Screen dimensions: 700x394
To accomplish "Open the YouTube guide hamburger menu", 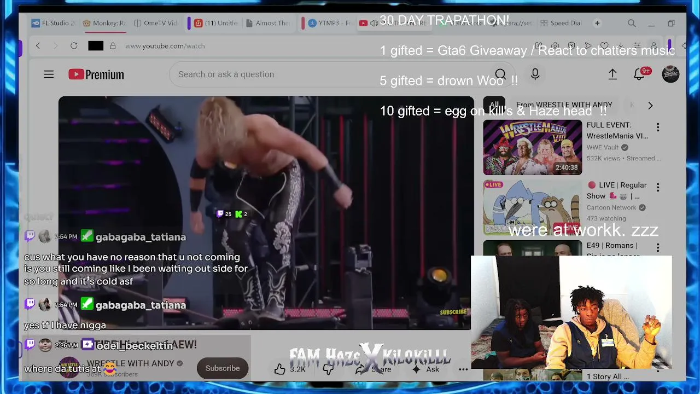I will click(x=49, y=74).
